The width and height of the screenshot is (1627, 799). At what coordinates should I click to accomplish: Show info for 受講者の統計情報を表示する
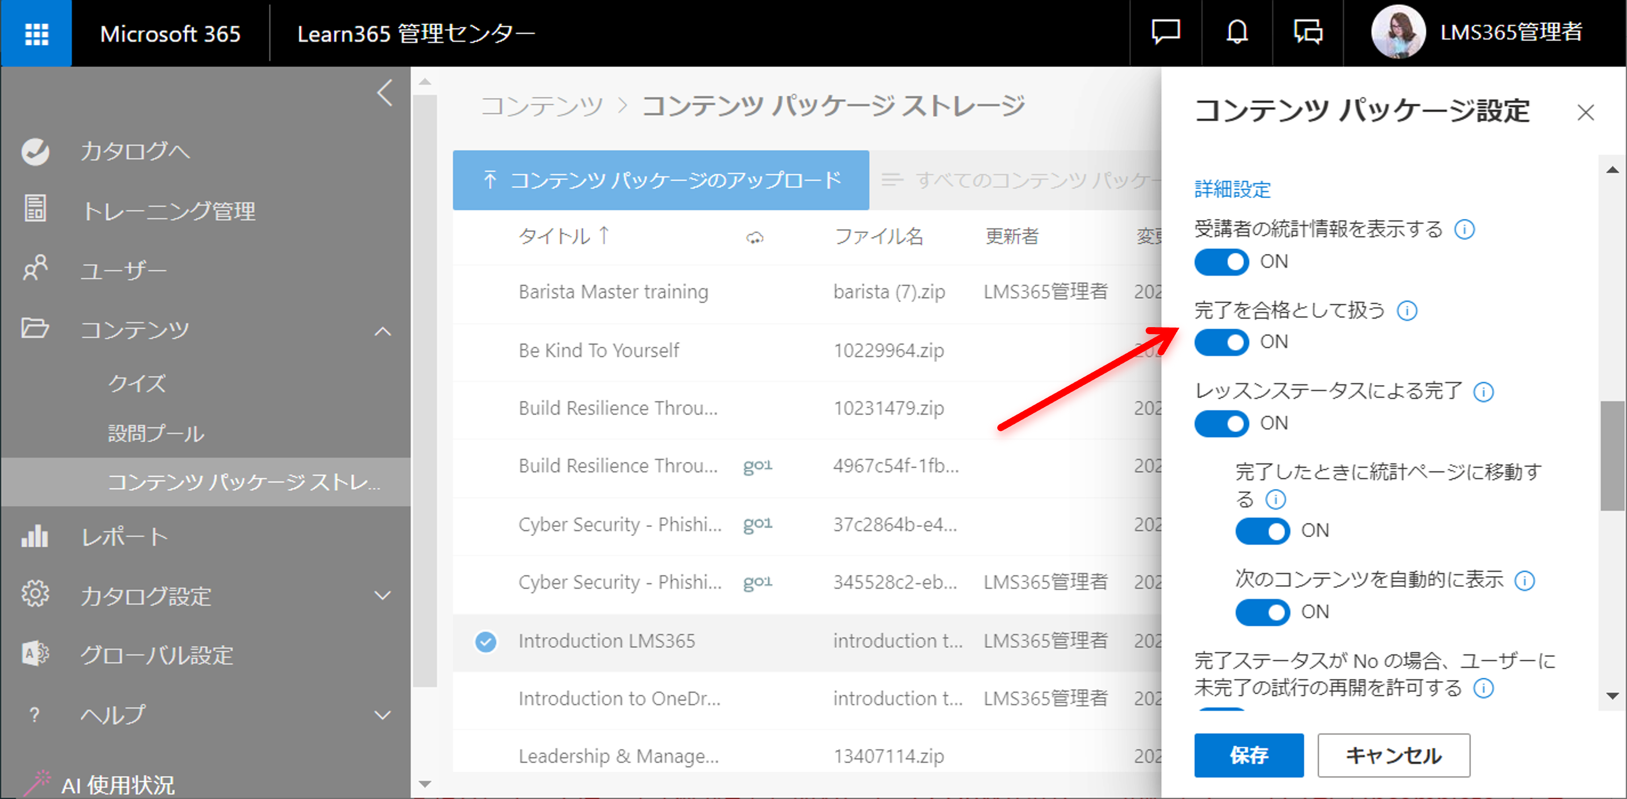(x=1464, y=229)
